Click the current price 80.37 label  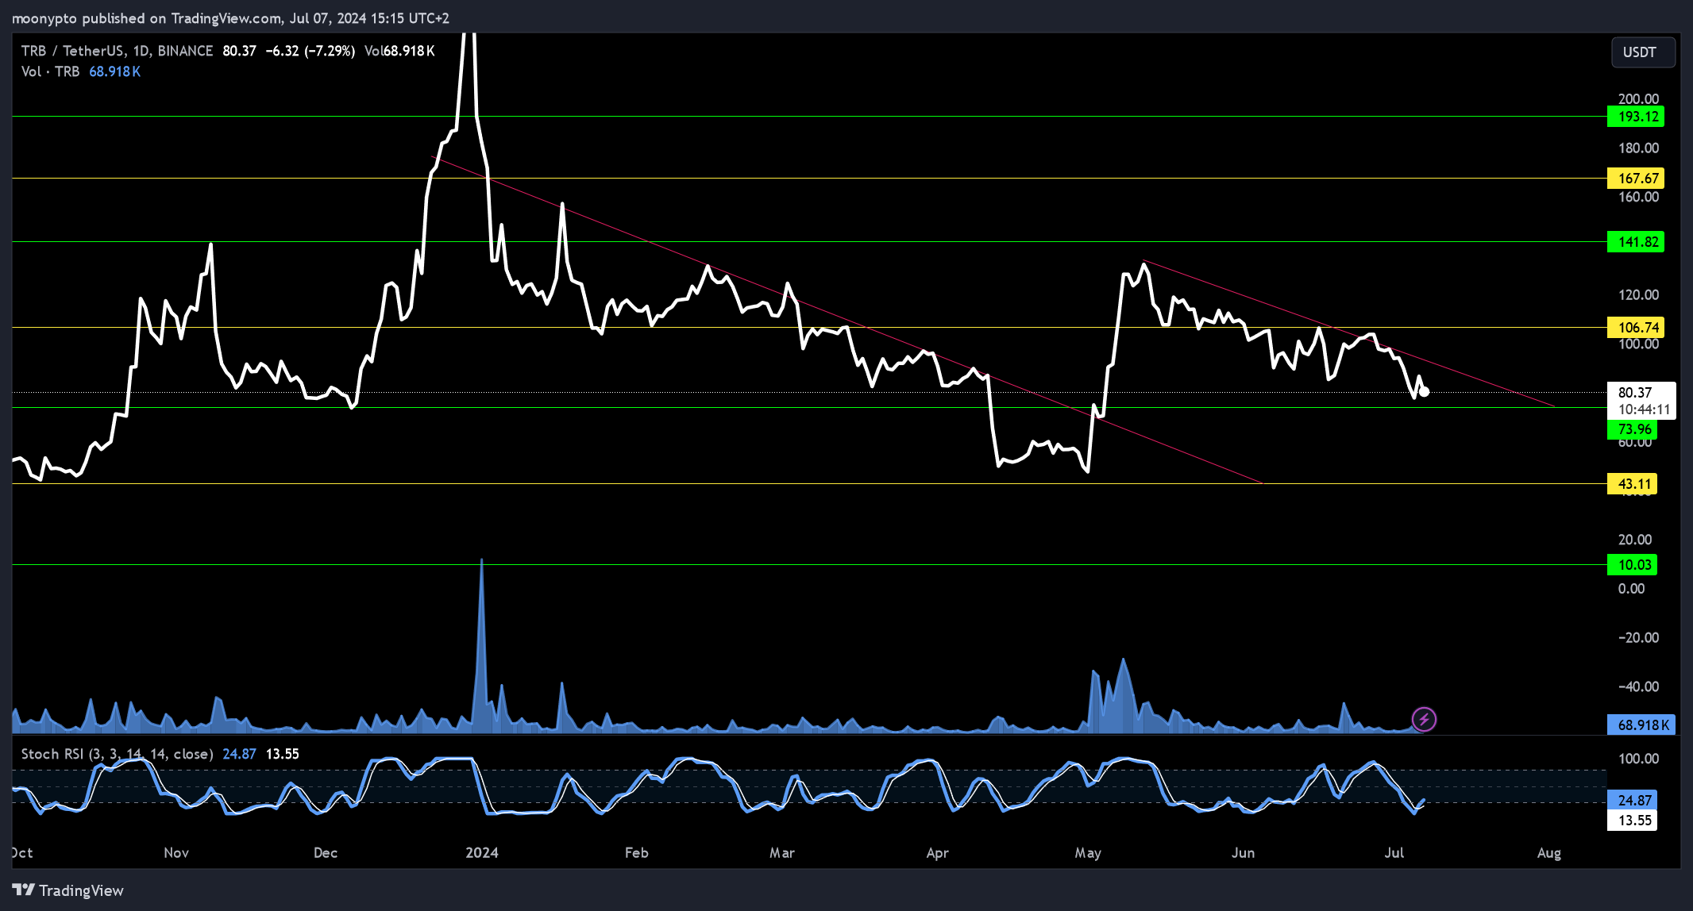coord(1635,393)
